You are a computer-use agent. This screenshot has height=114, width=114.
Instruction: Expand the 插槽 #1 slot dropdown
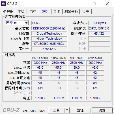click(x=26, y=23)
